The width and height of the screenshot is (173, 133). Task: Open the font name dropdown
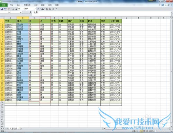[35, 9]
